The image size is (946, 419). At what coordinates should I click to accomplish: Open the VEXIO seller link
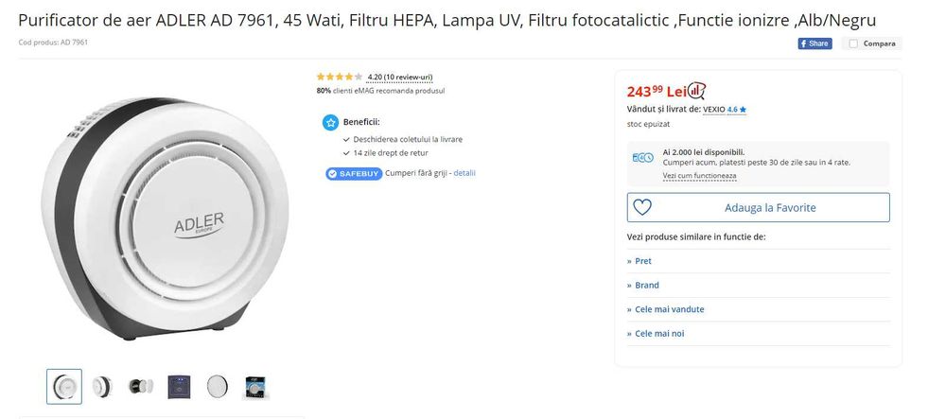713,109
